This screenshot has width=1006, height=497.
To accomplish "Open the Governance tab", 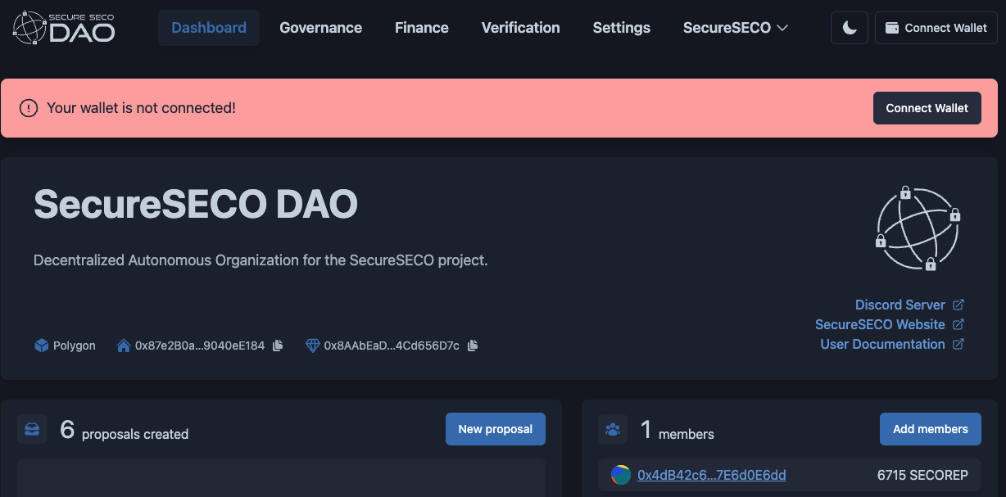I will coord(320,28).
